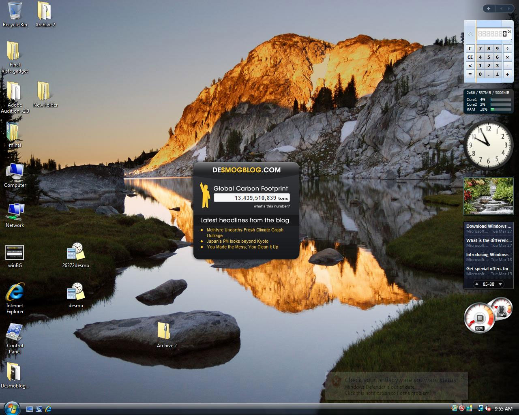This screenshot has height=415, width=519.
Task: Click the divide key on calculator
Action: [507, 49]
